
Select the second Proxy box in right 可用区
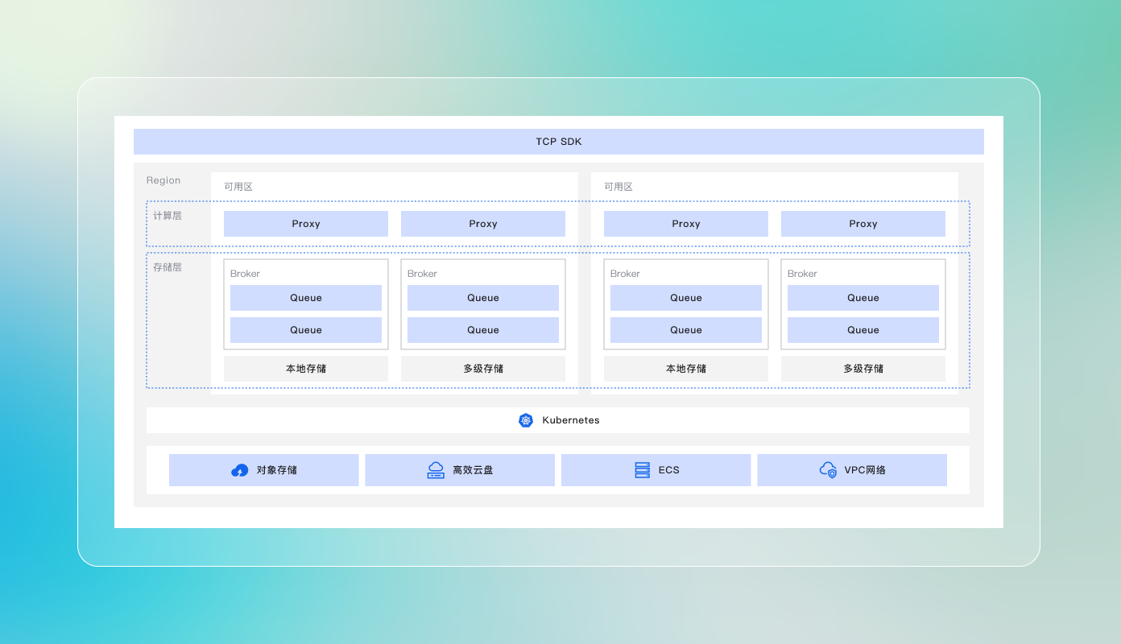pyautogui.click(x=863, y=224)
